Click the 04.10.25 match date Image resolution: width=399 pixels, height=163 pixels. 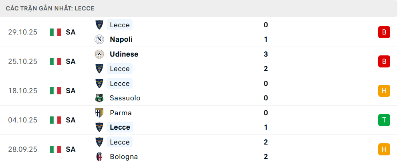[x=23, y=120]
